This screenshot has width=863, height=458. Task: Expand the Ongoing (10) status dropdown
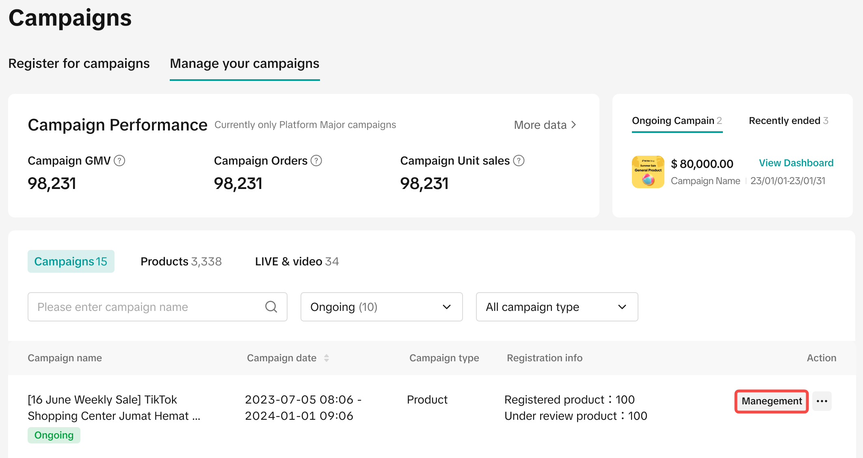pyautogui.click(x=381, y=307)
